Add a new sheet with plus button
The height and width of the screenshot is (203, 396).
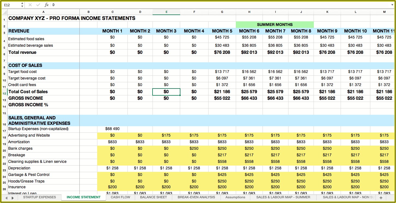click(x=381, y=198)
